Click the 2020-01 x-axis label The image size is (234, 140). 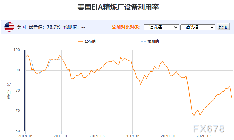pyautogui.click(x=168, y=136)
